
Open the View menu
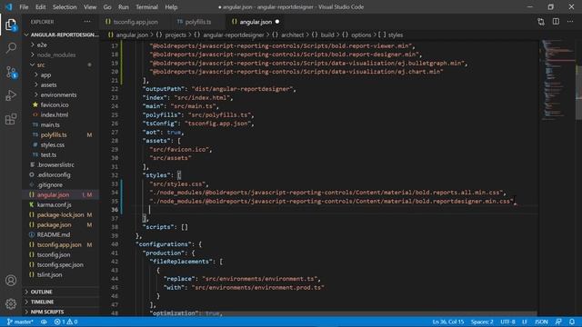tap(90, 7)
